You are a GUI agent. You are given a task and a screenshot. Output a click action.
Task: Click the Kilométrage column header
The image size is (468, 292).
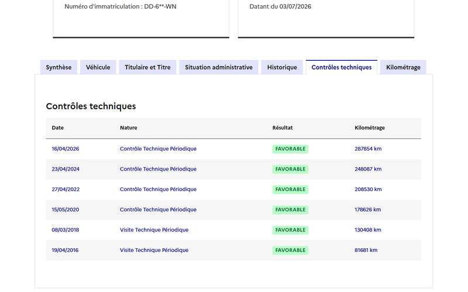tap(370, 128)
